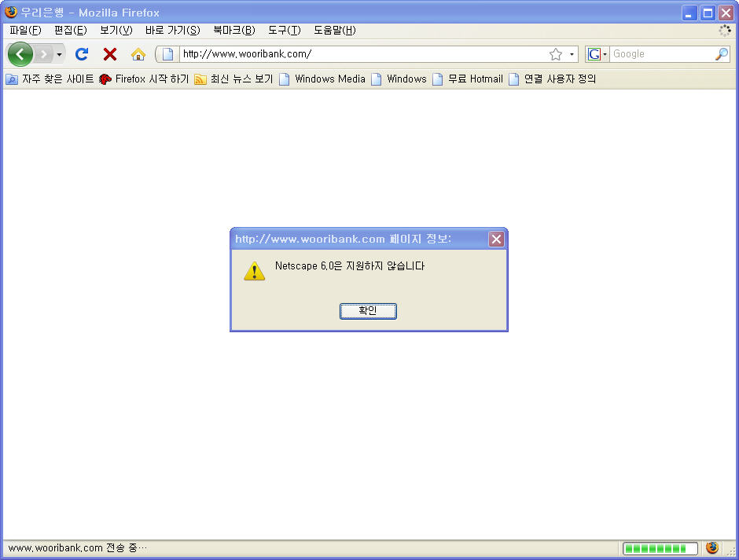The height and width of the screenshot is (560, 739).
Task: Click the 확인 button in the alert dialog
Action: click(x=368, y=311)
